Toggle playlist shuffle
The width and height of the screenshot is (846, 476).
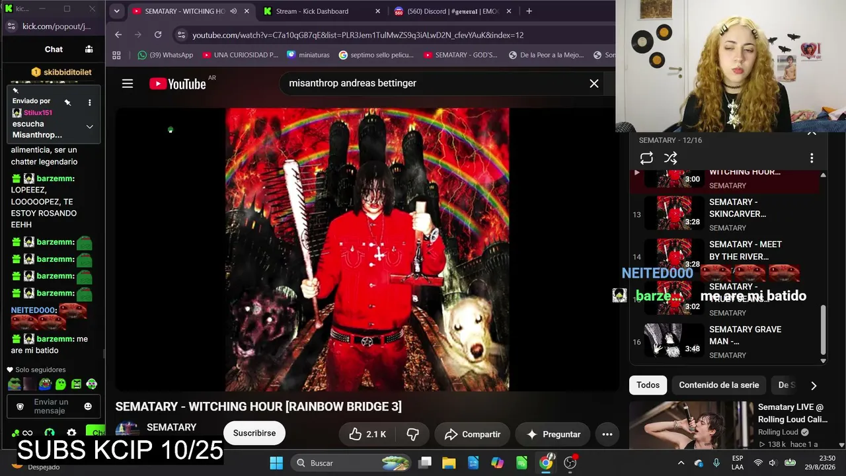pos(671,158)
